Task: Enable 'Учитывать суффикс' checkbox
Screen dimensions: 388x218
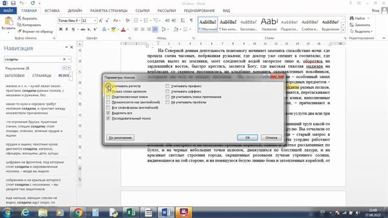Action: click(x=167, y=91)
